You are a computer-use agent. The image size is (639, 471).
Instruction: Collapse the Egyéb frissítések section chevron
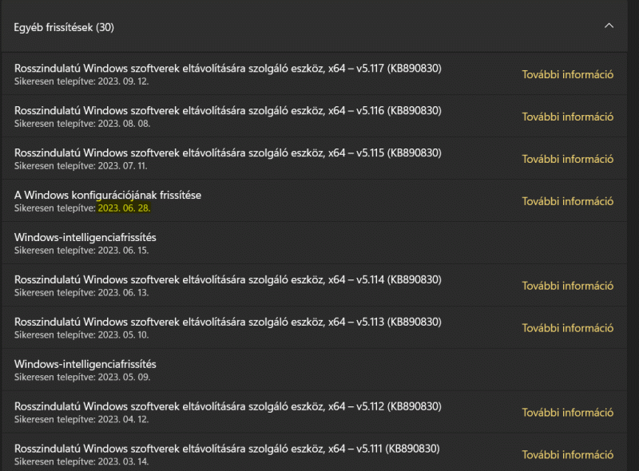(x=609, y=26)
